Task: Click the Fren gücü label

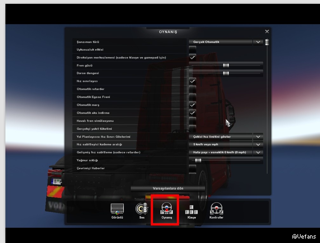Action: [84, 66]
